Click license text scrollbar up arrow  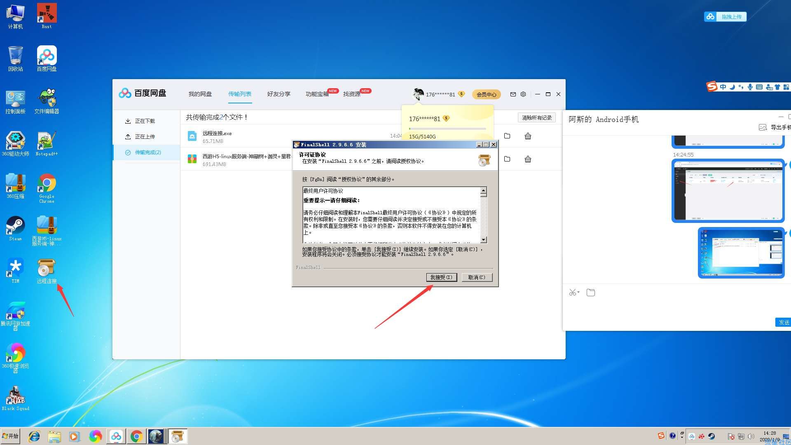(x=484, y=190)
